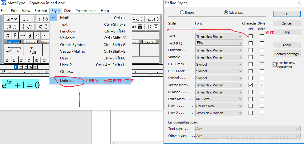
Task: Uncheck Italic for Vector-Matrix style
Action: click(x=262, y=85)
